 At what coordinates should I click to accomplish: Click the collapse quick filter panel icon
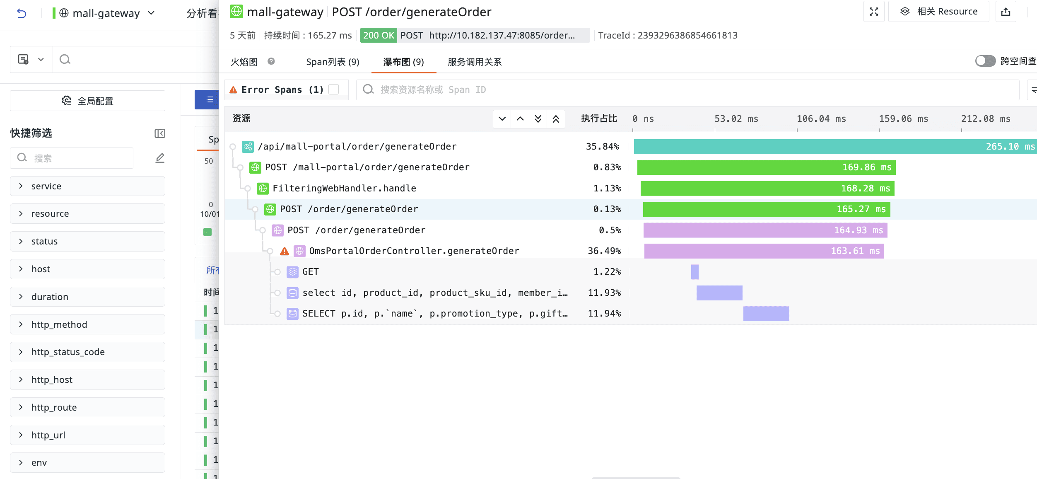click(x=159, y=133)
